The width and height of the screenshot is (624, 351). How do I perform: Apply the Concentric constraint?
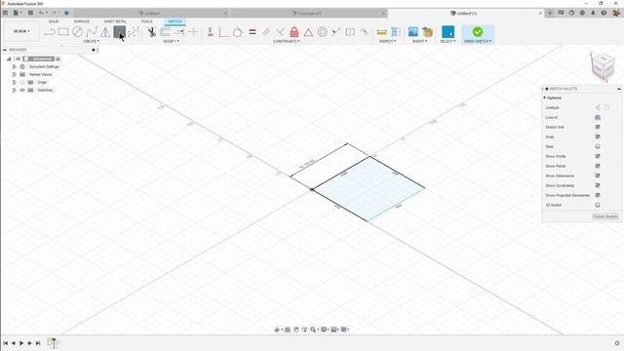(323, 32)
